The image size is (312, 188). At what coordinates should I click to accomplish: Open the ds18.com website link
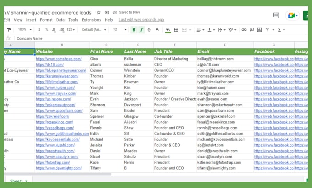pyautogui.click(x=50, y=65)
